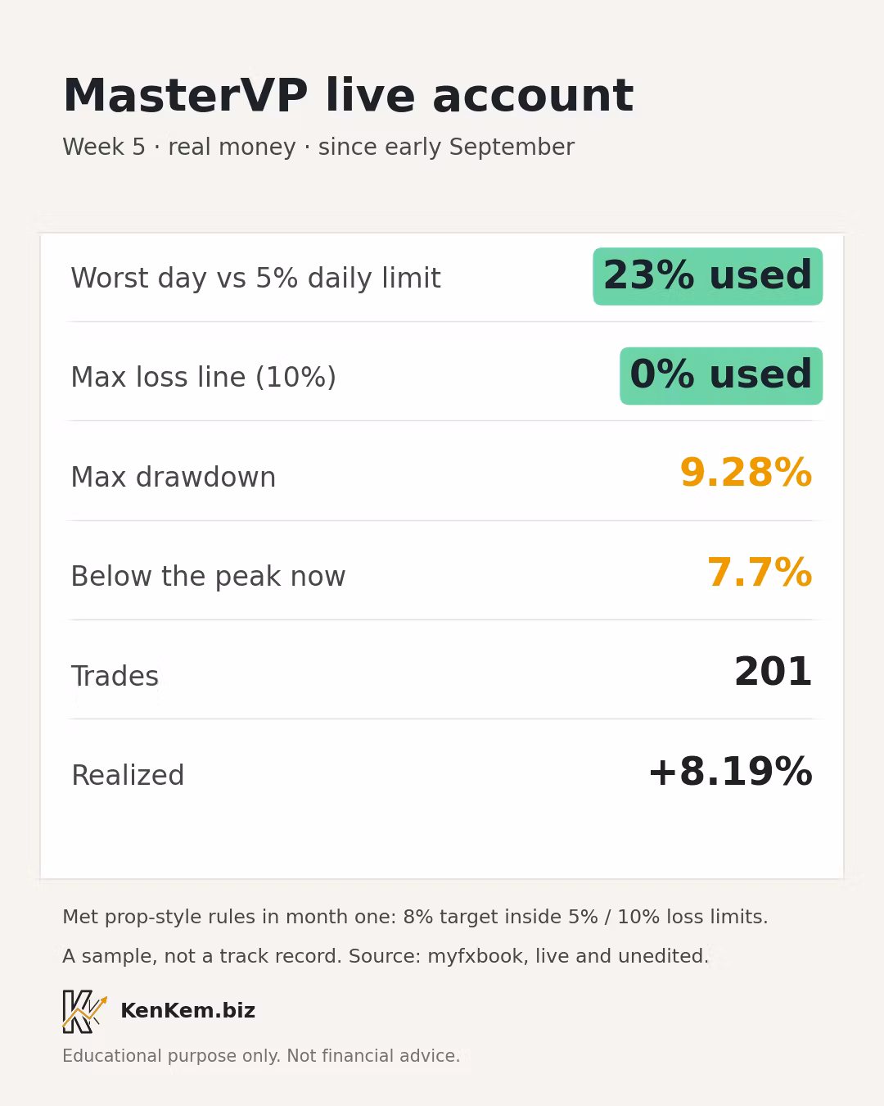Viewport: 884px width, 1106px height.
Task: Click the KenKem logo icon
Action: (85, 1011)
